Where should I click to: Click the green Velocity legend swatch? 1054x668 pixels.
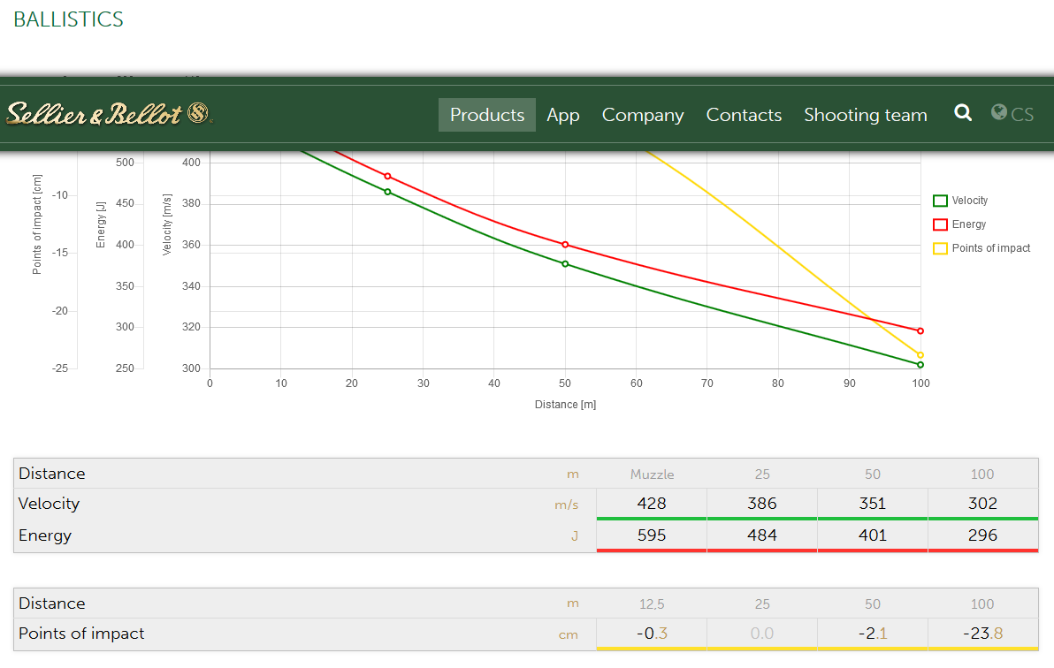941,201
